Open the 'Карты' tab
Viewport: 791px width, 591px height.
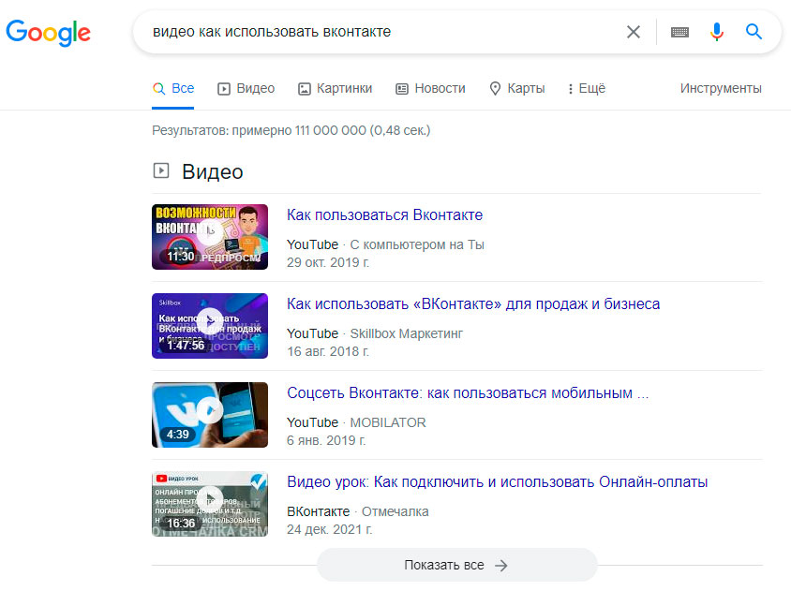[517, 88]
